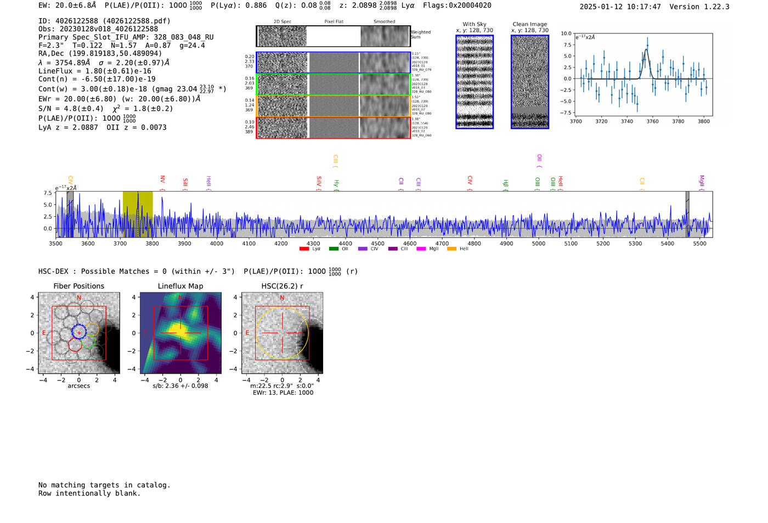The height and width of the screenshot is (523, 768).
Task: Click the blue dashed fiber circle in Fiber Positions
Action: [x=79, y=333]
